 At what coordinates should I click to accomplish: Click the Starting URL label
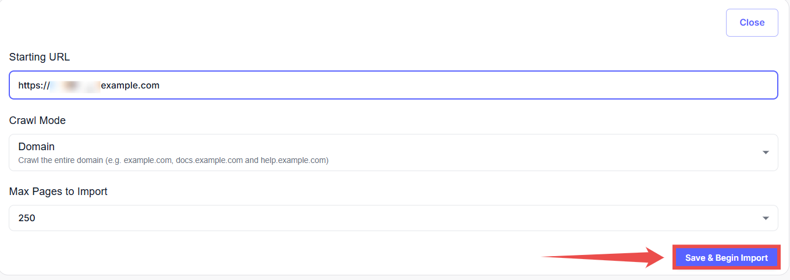[40, 57]
